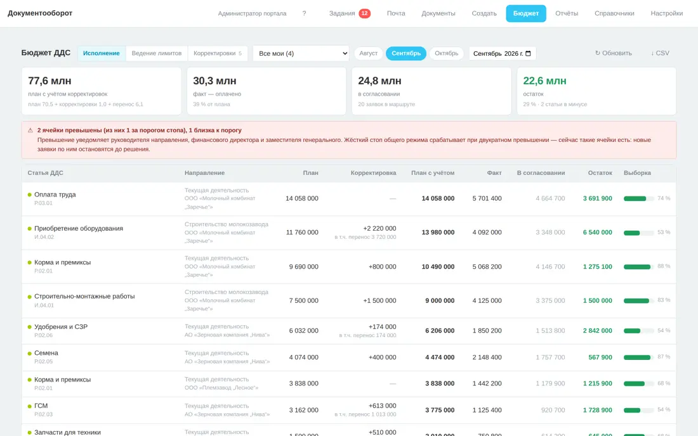Click the +2 220 000 correction value
Image resolution: width=698 pixels, height=436 pixels.
click(x=379, y=228)
